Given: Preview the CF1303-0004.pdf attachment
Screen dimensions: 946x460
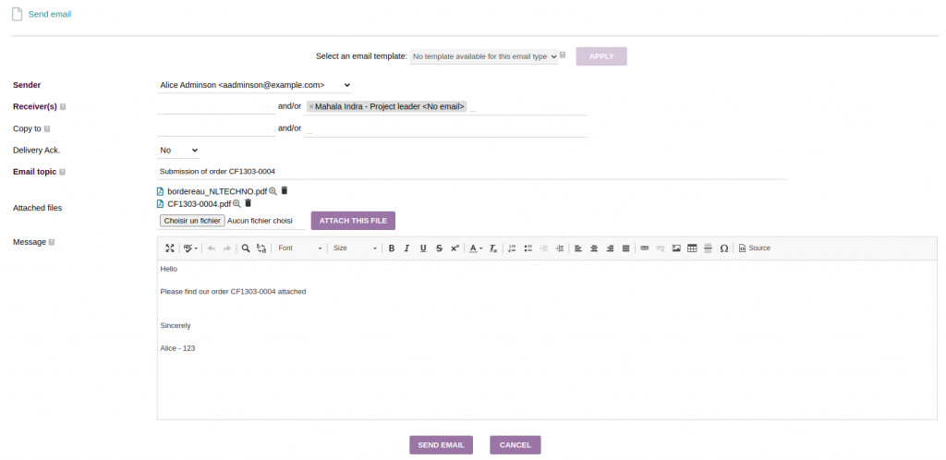Looking at the screenshot, I should click(237, 203).
